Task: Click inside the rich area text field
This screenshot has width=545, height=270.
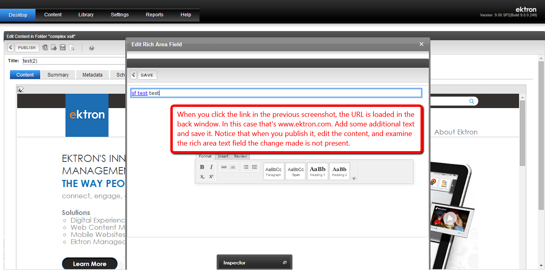Action: click(x=276, y=93)
